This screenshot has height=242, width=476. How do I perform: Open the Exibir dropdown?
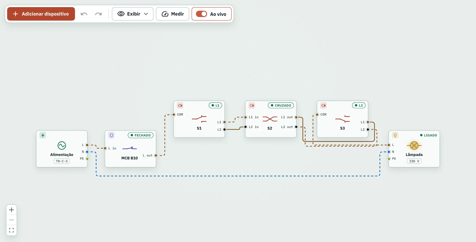(x=132, y=14)
